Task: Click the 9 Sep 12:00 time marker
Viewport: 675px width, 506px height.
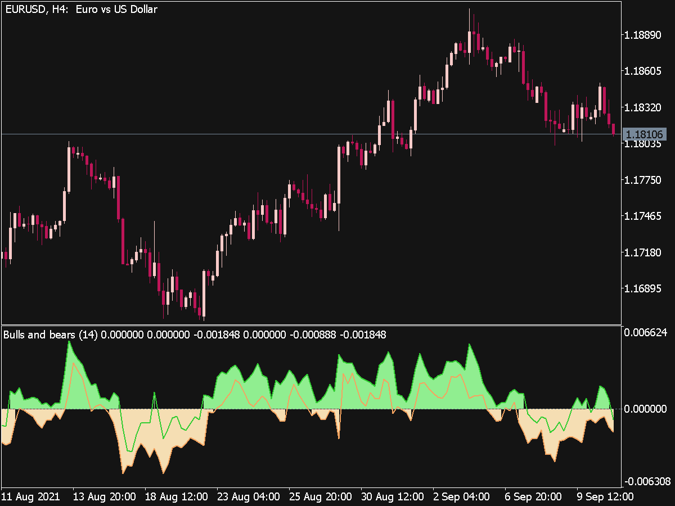Action: pyautogui.click(x=606, y=497)
